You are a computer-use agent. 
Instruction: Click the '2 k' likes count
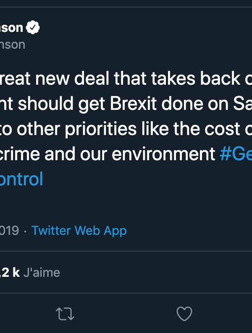point(10,272)
